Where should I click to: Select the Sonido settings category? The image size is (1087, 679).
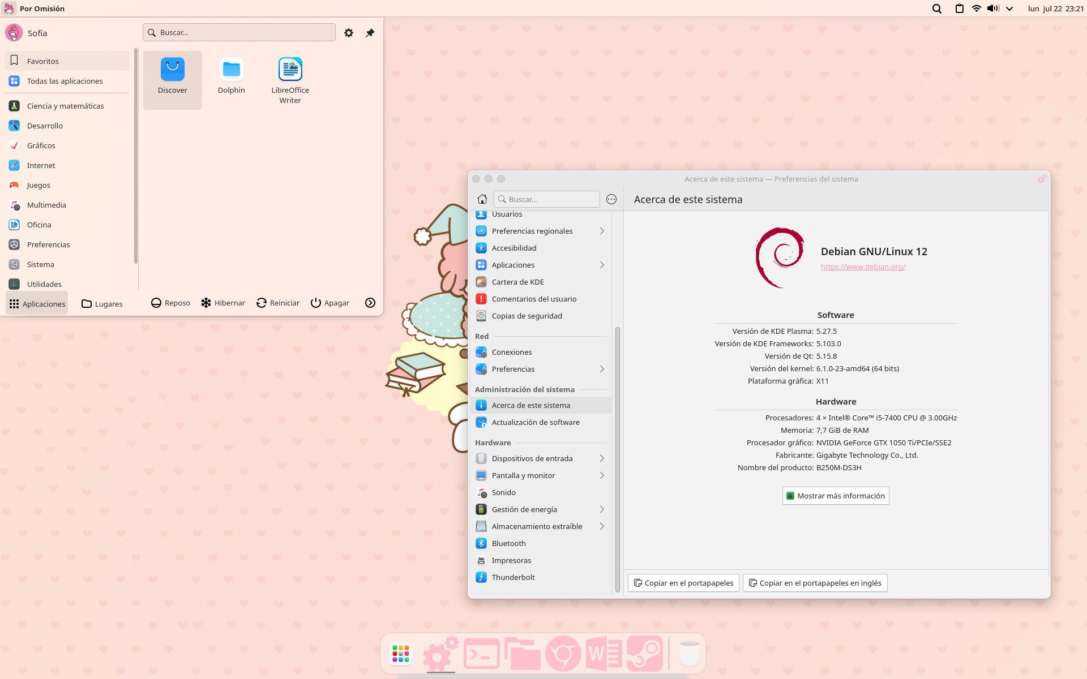click(502, 492)
